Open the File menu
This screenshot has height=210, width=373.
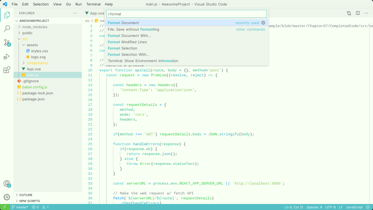click(14, 4)
